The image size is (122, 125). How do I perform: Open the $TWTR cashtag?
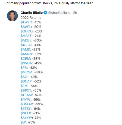(26, 22)
